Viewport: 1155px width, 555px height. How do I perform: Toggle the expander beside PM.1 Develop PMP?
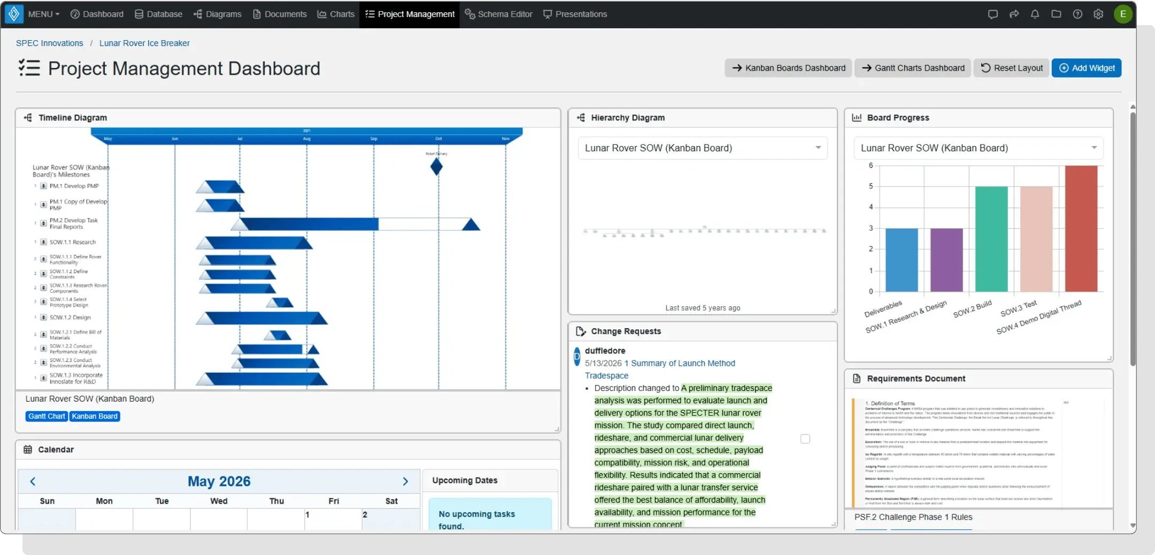coord(43,186)
